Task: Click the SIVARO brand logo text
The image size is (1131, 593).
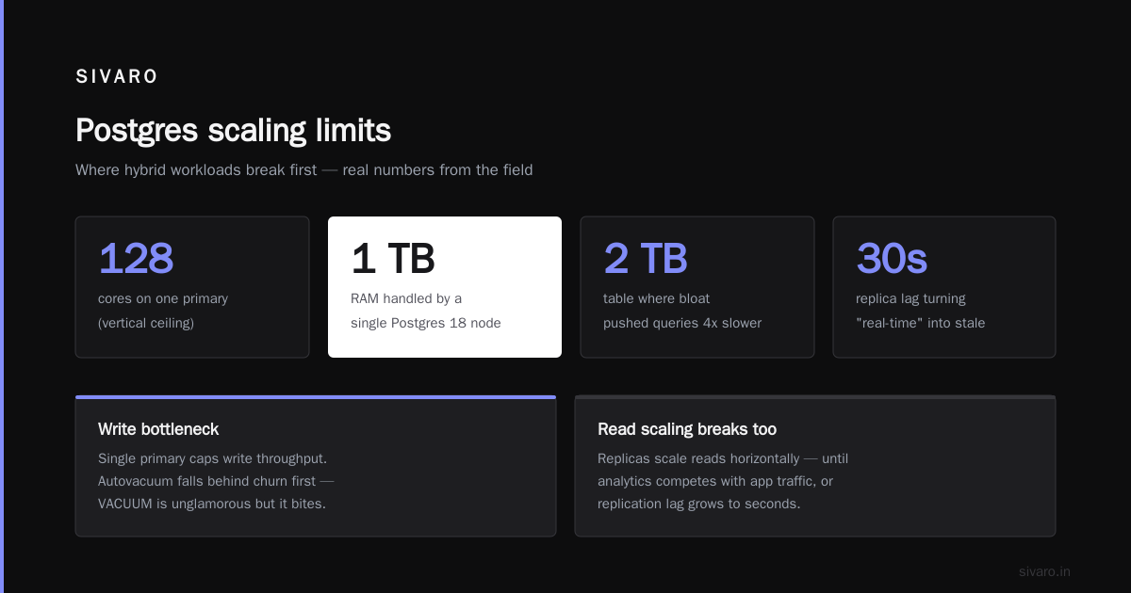Action: click(x=117, y=77)
